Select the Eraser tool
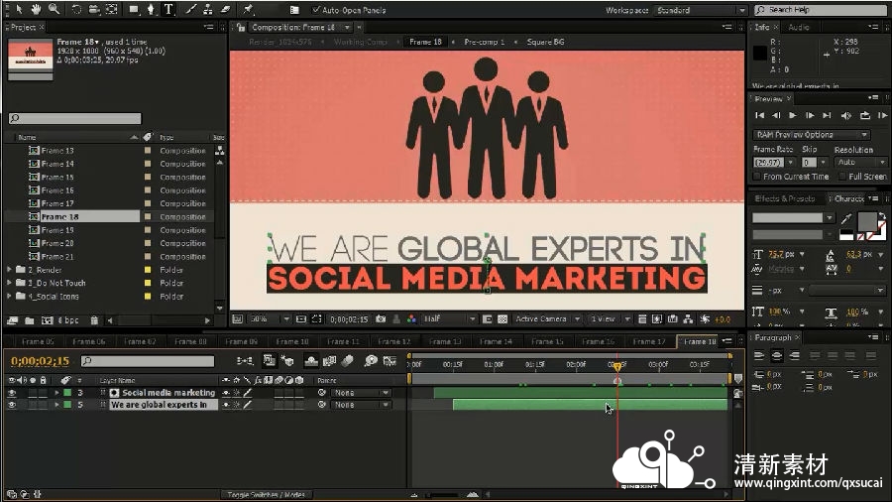The height and width of the screenshot is (502, 892). click(226, 9)
